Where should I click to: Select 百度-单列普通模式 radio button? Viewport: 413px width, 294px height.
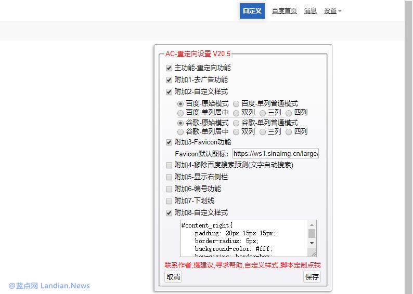[x=236, y=104]
